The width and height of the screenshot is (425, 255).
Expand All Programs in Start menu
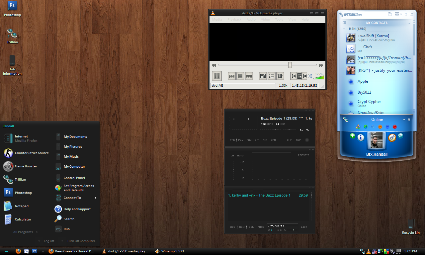coord(26,232)
